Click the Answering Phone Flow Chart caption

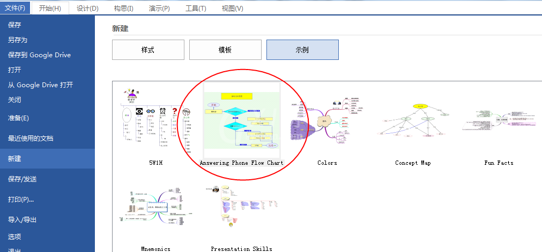[x=242, y=163]
